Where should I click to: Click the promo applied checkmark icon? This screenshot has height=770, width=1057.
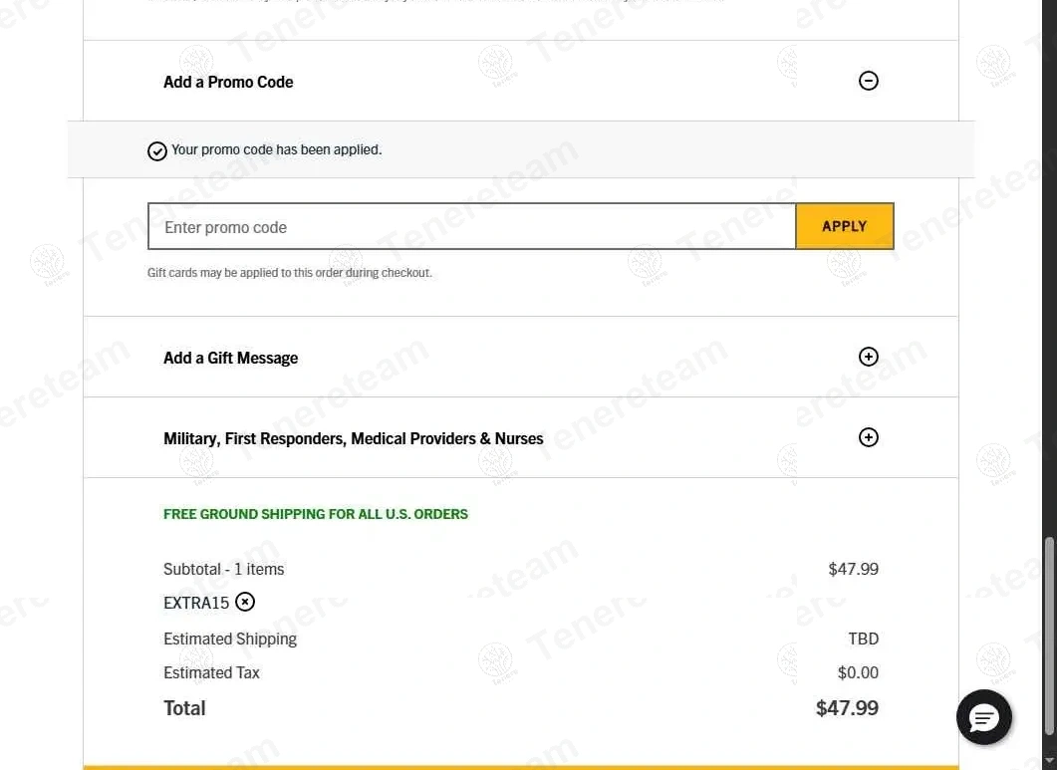pyautogui.click(x=156, y=151)
